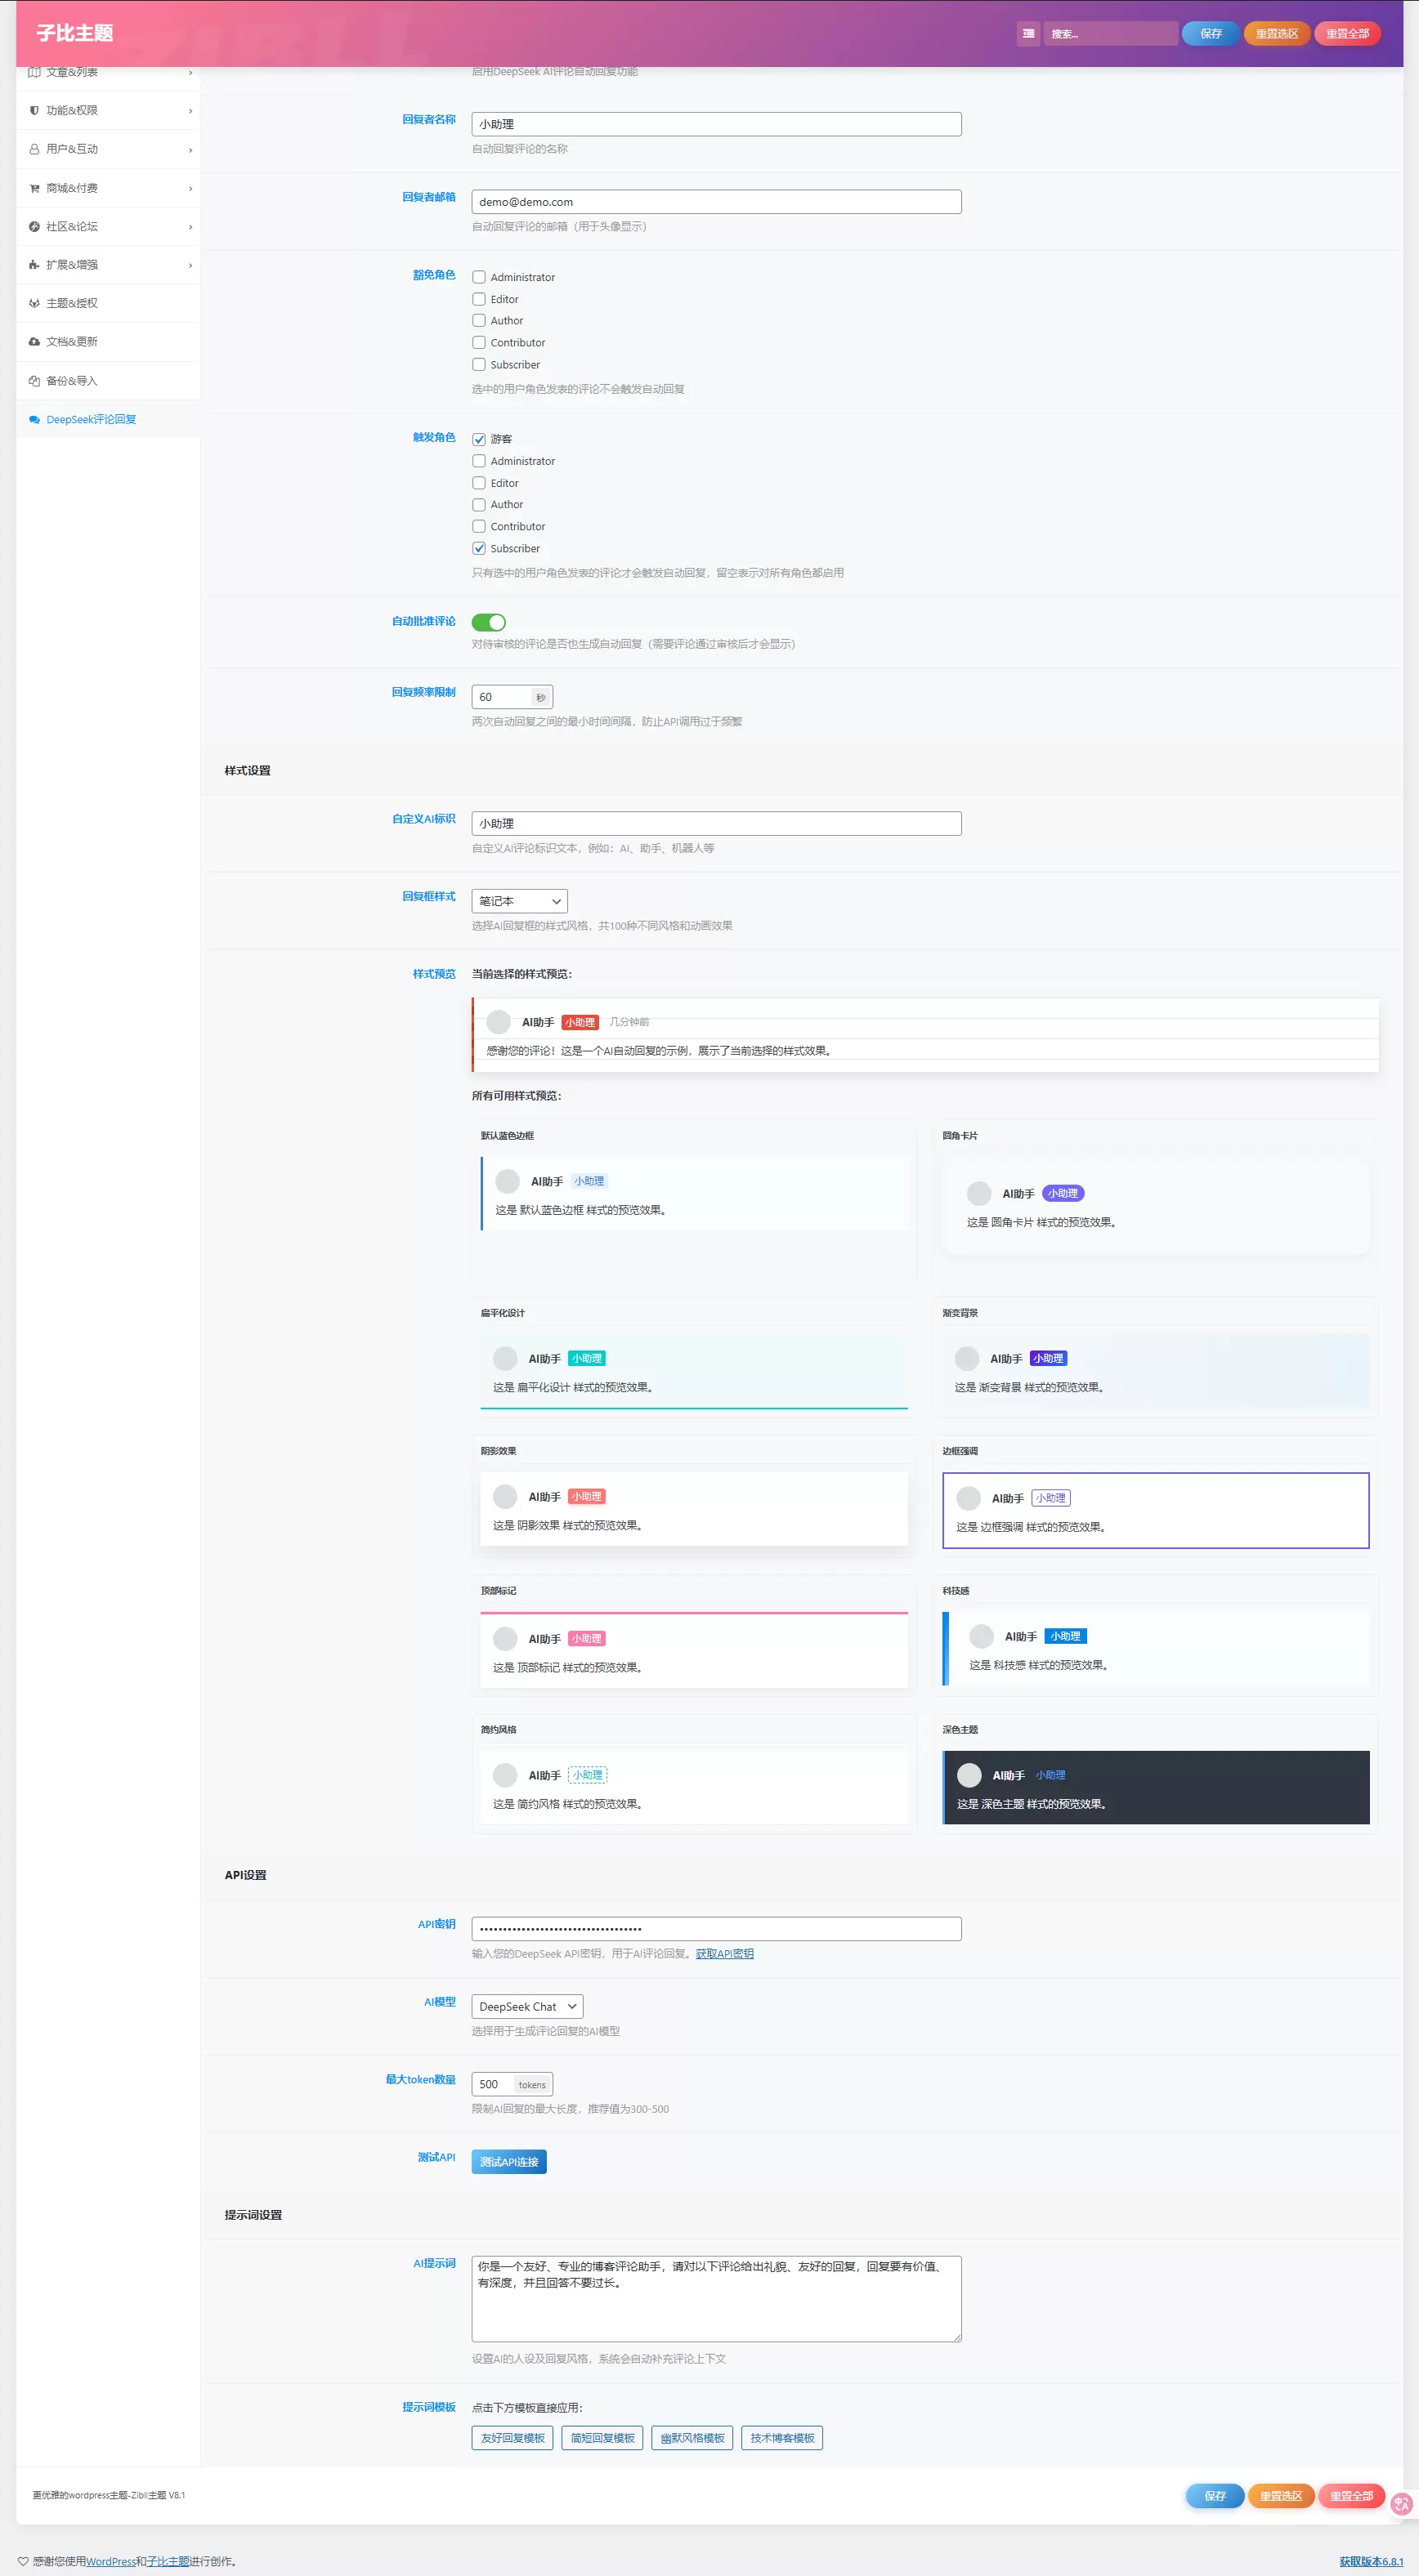The image size is (1419, 2576).
Task: Open the 获取版本6.8.1 link
Action: (x=1371, y=2561)
